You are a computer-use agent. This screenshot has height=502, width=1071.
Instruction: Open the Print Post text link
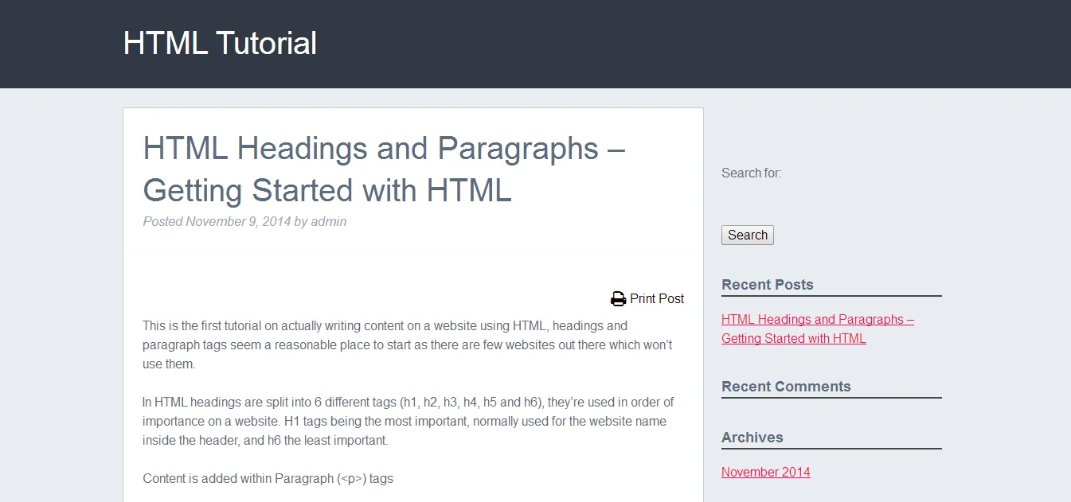(657, 299)
